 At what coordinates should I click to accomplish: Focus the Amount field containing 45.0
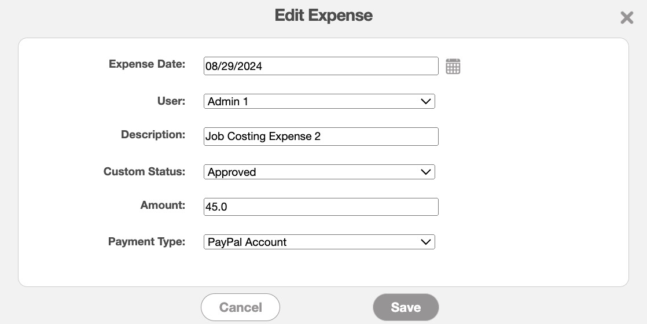(321, 207)
